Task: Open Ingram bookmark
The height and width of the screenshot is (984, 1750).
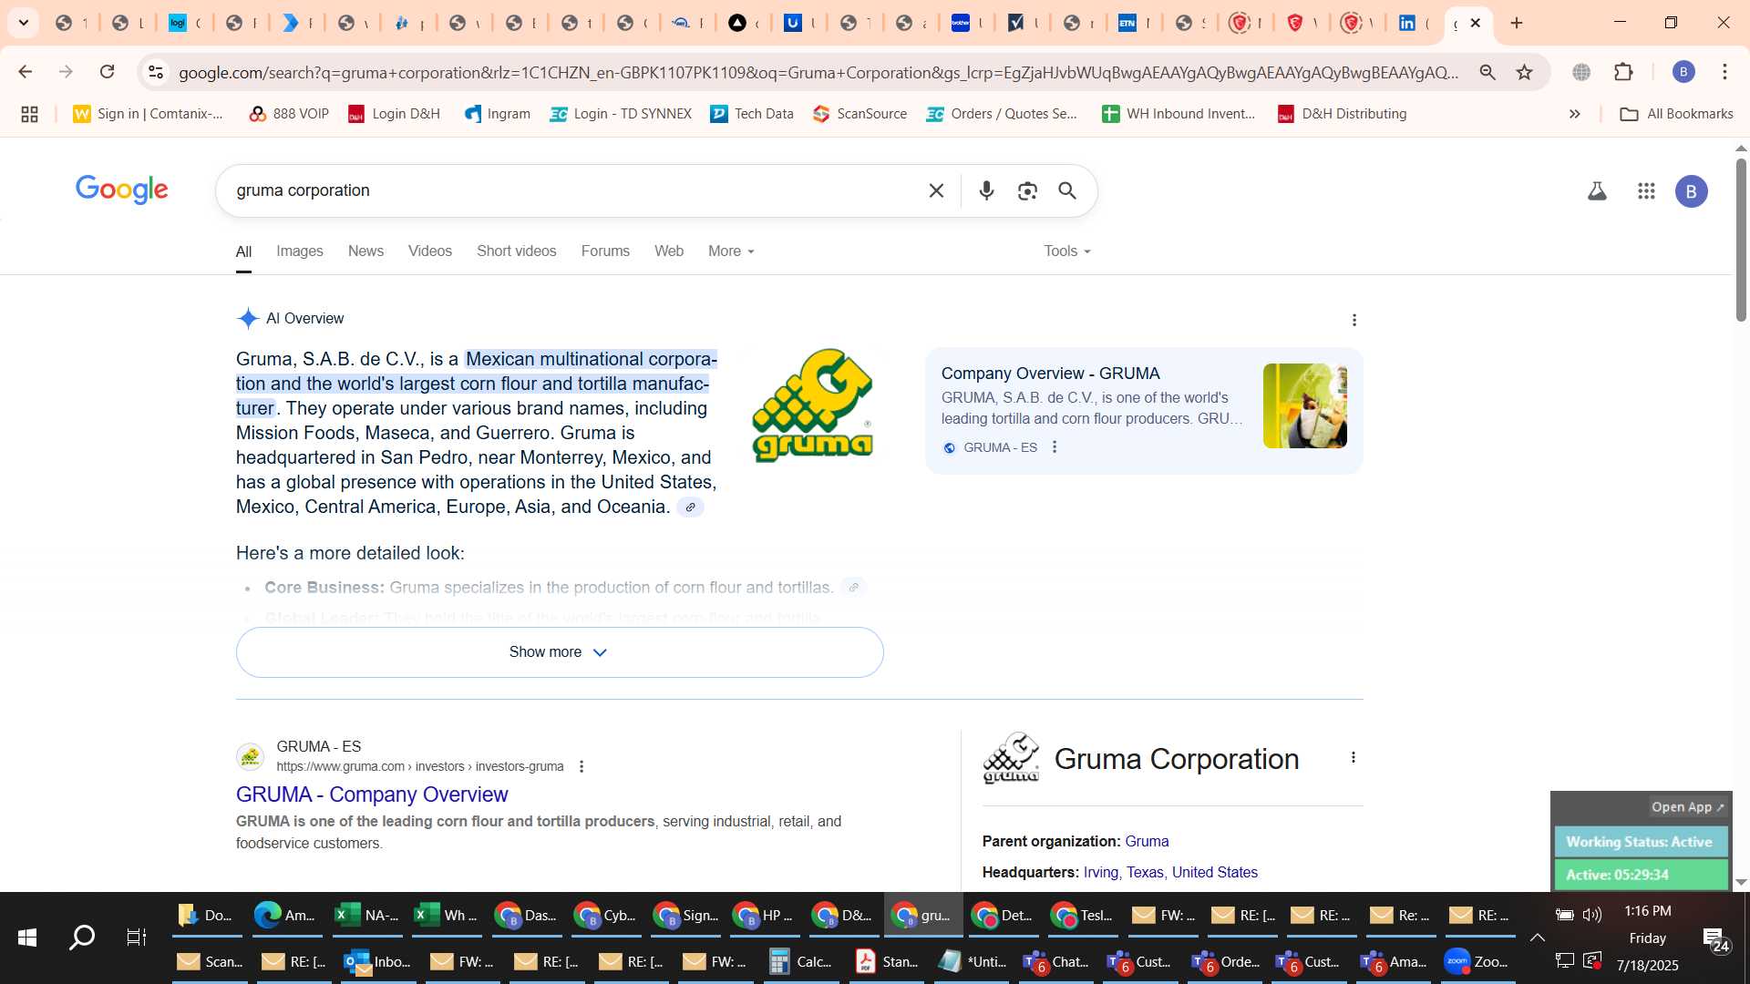Action: [498, 114]
